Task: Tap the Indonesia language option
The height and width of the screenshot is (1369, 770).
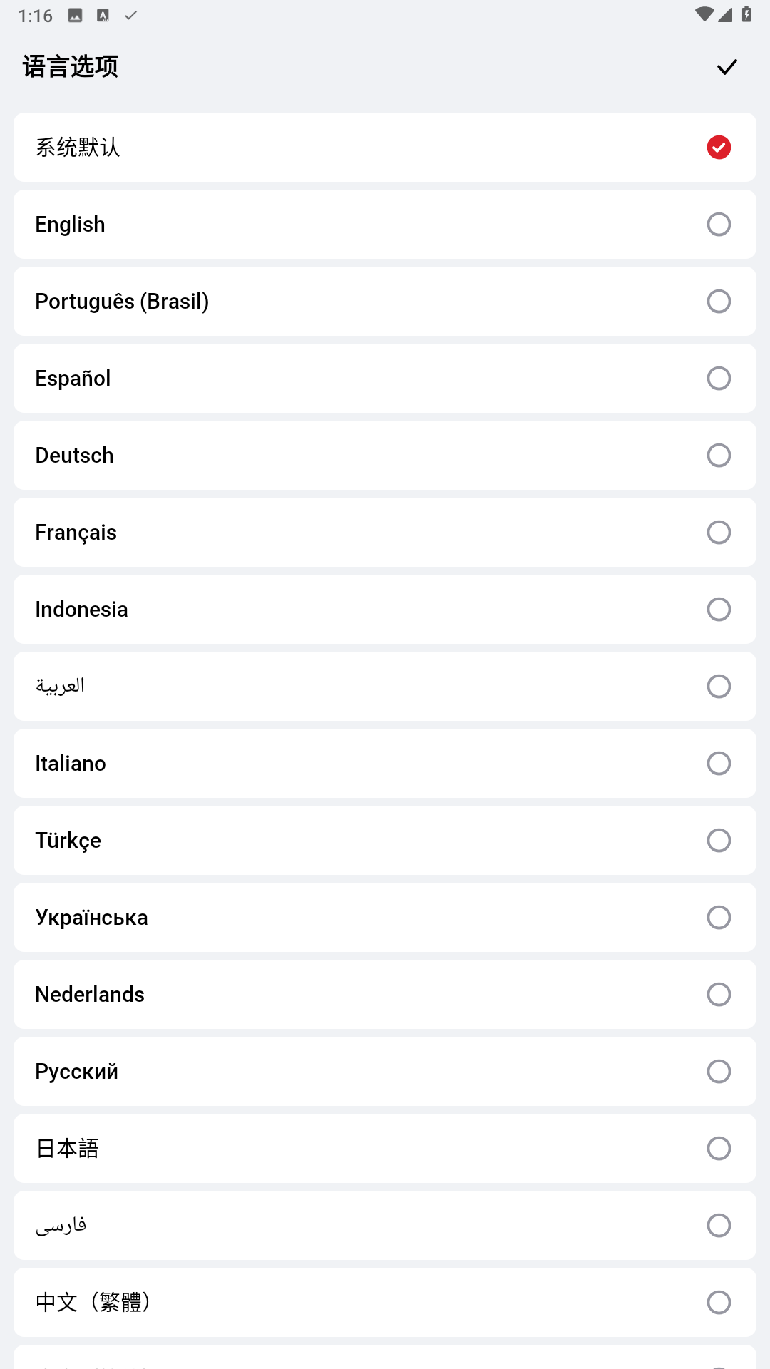Action: pyautogui.click(x=385, y=610)
